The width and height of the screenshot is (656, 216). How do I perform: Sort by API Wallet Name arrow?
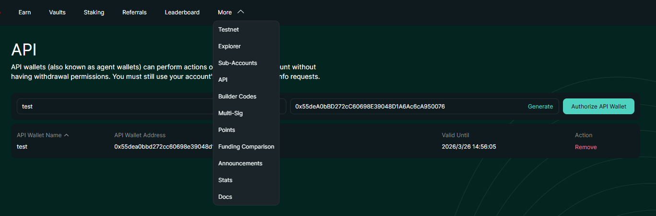(x=67, y=135)
